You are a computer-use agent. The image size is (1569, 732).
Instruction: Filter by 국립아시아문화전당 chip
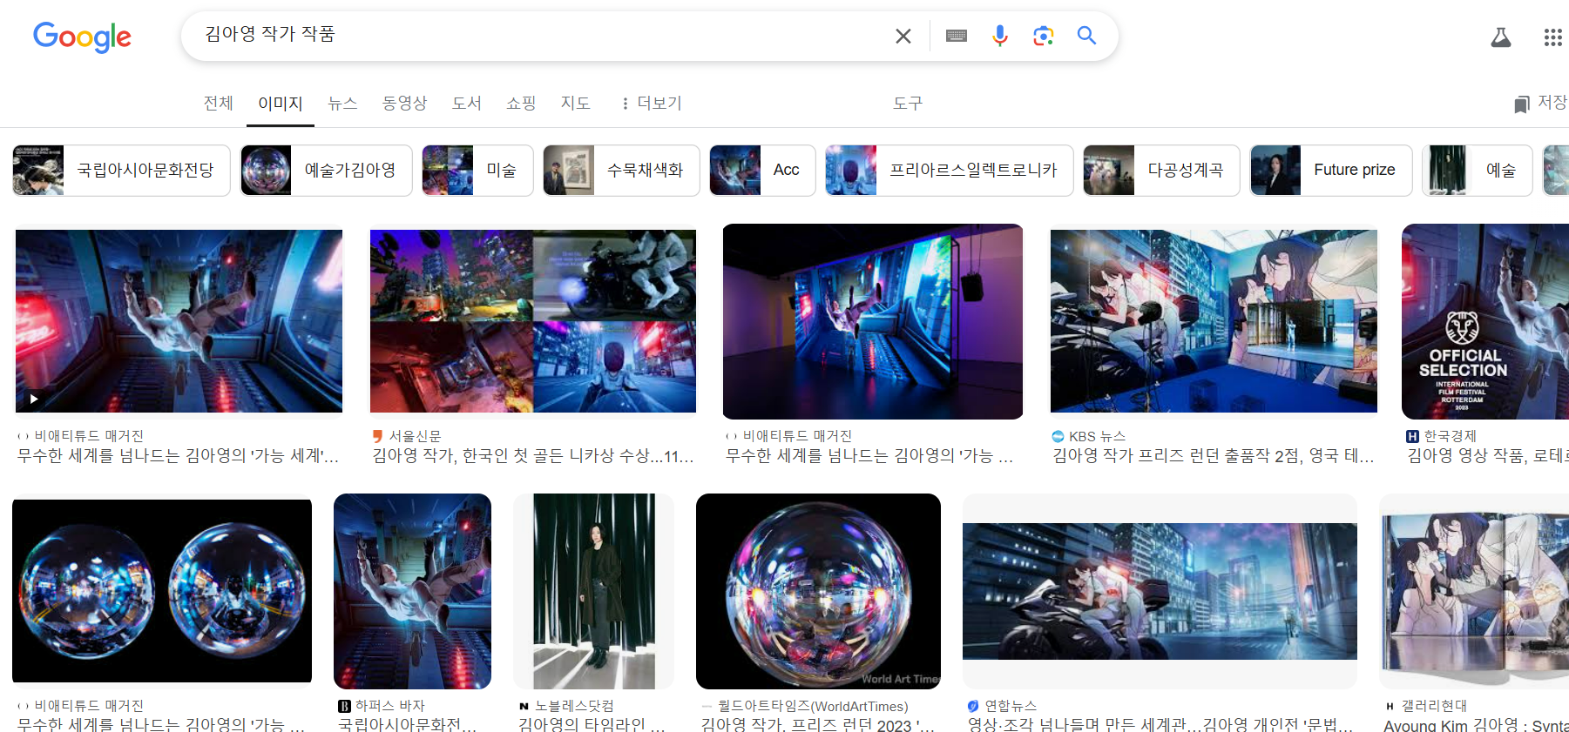(x=121, y=171)
